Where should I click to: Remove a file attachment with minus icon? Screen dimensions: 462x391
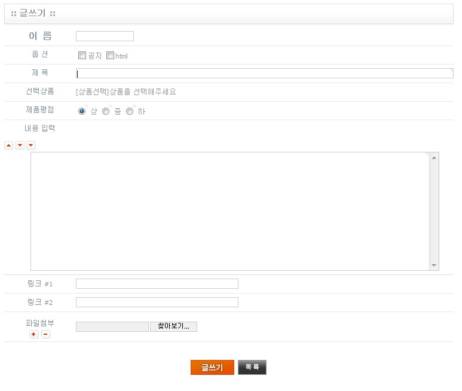click(45, 334)
